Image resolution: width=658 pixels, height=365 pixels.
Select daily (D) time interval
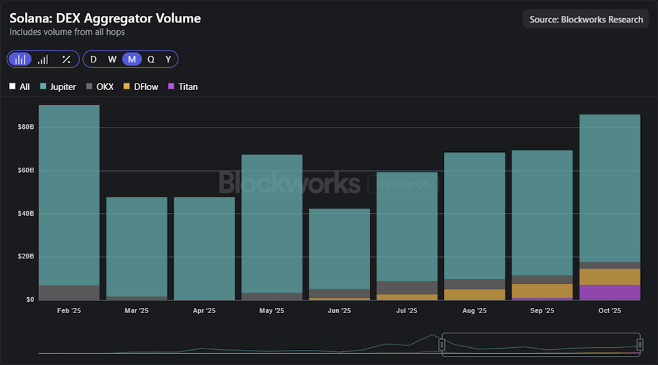coord(93,59)
